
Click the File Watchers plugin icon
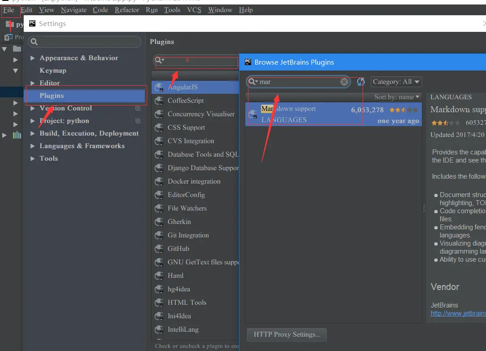click(159, 208)
